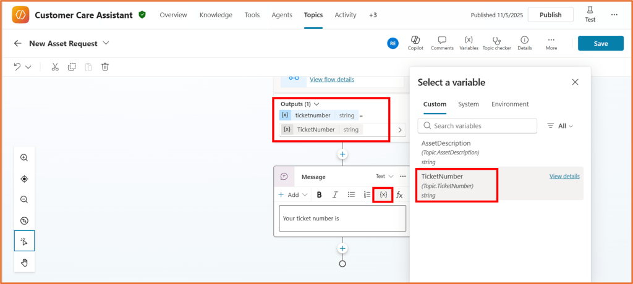
Task: Open the More toolbar menu
Action: pyautogui.click(x=551, y=43)
